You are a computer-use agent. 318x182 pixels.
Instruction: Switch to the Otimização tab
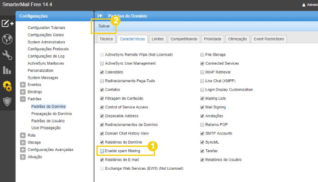click(237, 39)
